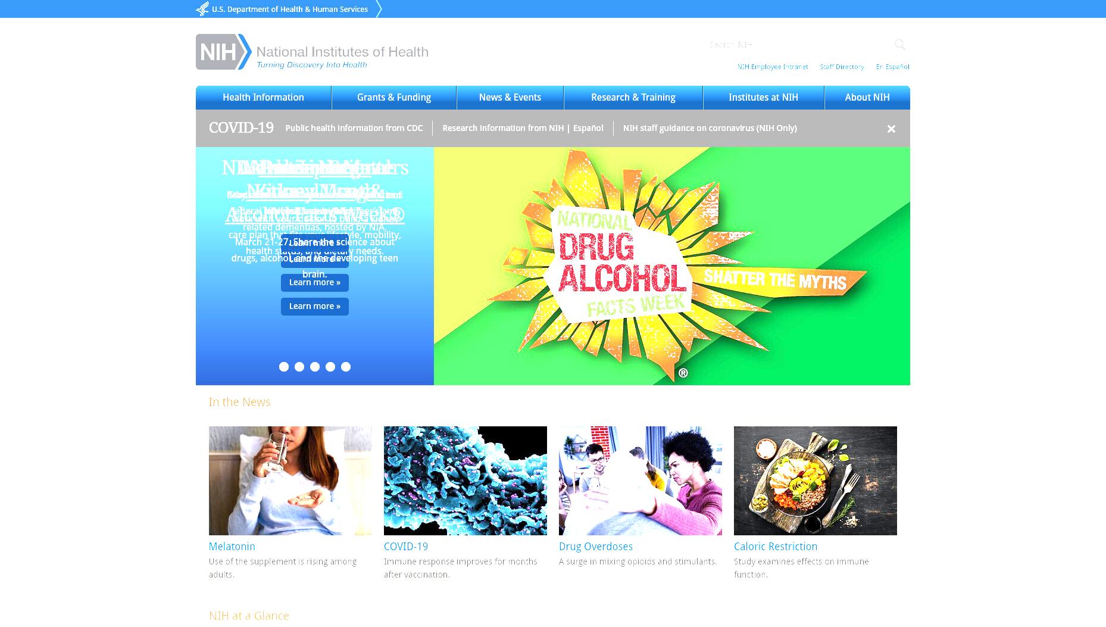The height and width of the screenshot is (627, 1106).
Task: Open the Melatonin article thumbnail
Action: tap(290, 481)
